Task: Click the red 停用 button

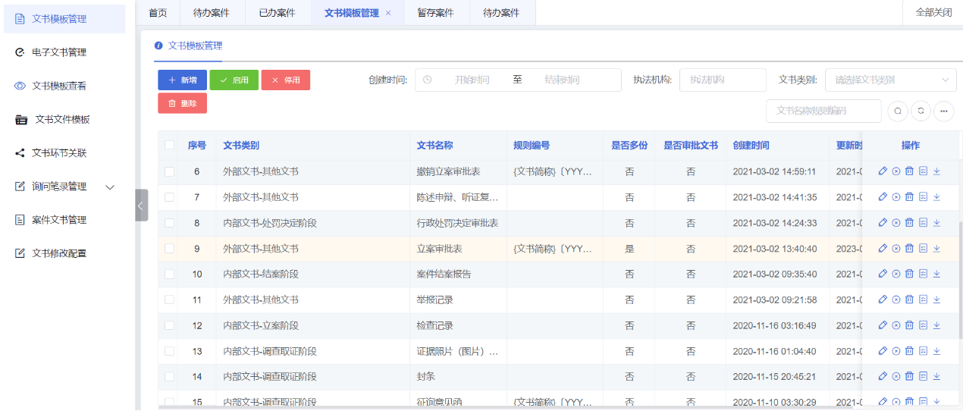Action: [x=285, y=80]
